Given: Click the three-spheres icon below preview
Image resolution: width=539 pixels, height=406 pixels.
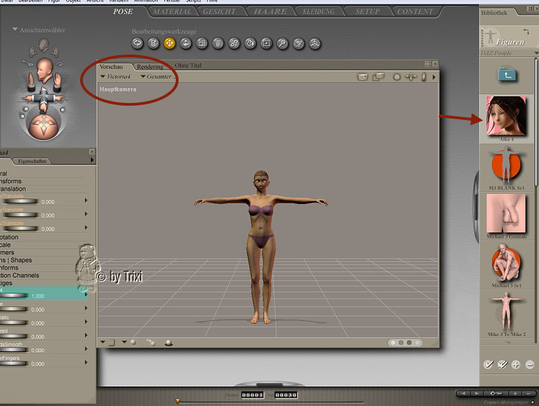Looking at the screenshot, I should pyautogui.click(x=151, y=343).
